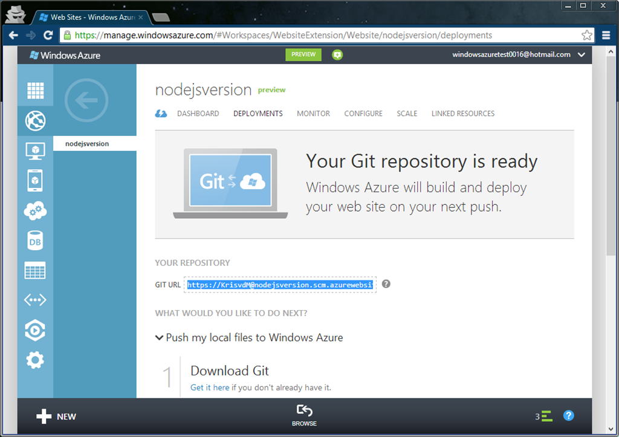
Task: Go to Cloud Services sidebar icon
Action: [x=35, y=211]
